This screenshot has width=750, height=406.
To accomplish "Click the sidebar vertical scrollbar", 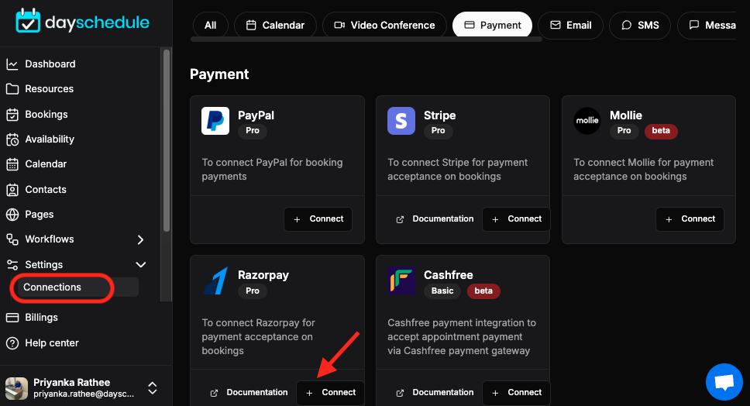I will click(167, 140).
